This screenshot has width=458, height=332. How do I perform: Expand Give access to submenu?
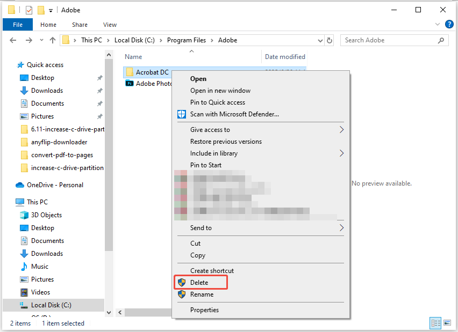coord(261,130)
